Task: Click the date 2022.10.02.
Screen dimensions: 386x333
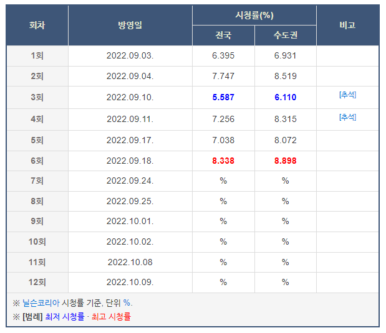Action: pos(130,242)
